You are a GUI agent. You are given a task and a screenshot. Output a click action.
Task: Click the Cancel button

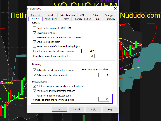tap(76, 109)
